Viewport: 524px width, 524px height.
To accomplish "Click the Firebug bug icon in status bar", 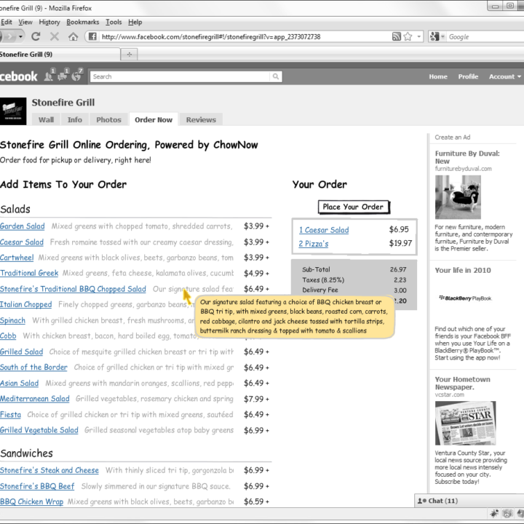I will pyautogui.click(x=495, y=514).
